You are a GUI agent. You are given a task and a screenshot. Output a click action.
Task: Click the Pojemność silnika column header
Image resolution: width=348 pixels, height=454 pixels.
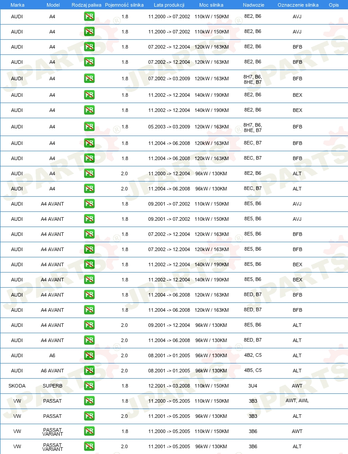(x=124, y=5)
